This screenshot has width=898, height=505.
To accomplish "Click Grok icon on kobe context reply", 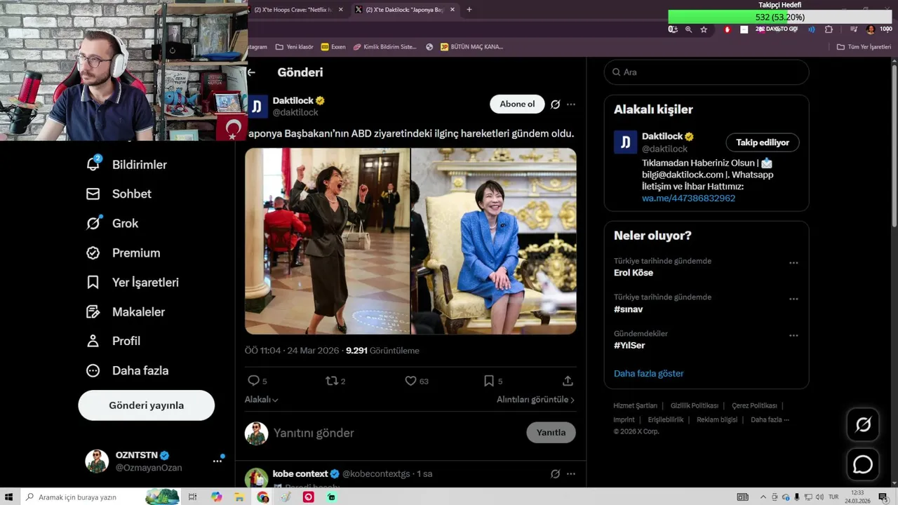I will (x=555, y=473).
